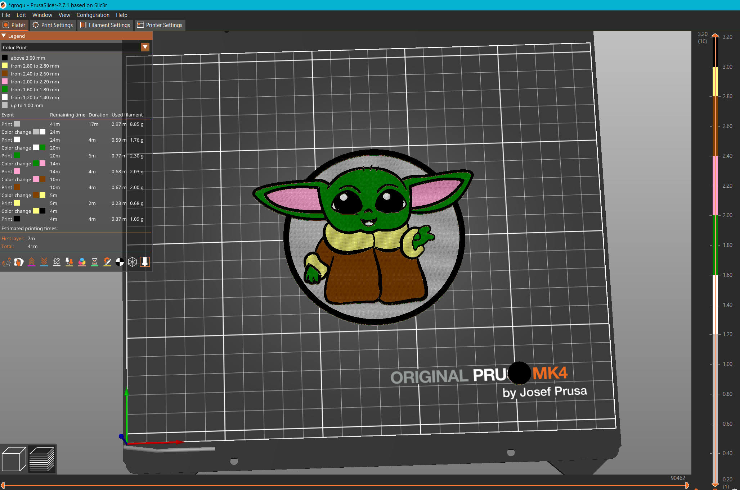This screenshot has height=490, width=740.
Task: Grab the top thumb of vertical layer slider
Action: click(x=716, y=35)
